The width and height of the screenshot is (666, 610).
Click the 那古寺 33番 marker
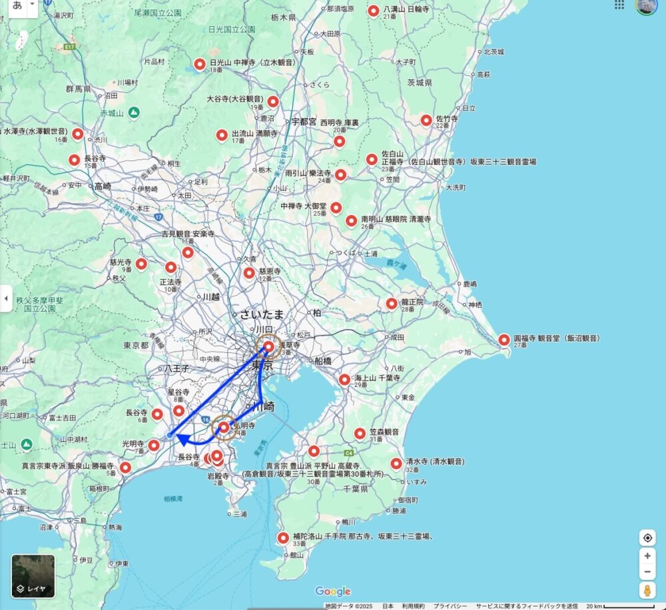pos(283,538)
